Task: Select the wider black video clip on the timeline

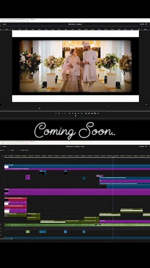Action: point(43,173)
